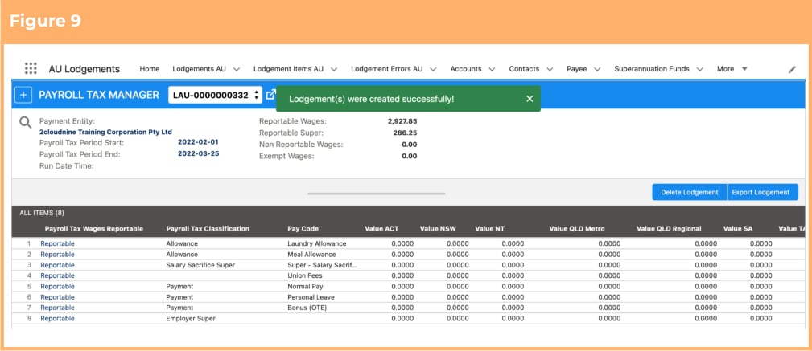The image size is (812, 351).
Task: Click the Export Lodgement button
Action: [x=763, y=192]
